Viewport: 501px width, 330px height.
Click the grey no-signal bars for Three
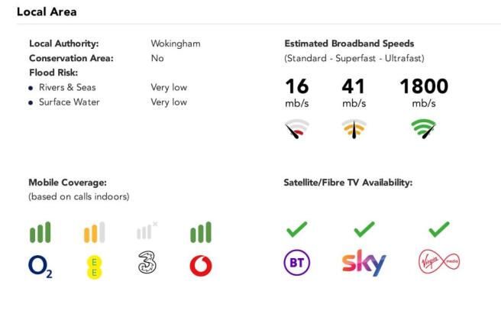point(146,231)
